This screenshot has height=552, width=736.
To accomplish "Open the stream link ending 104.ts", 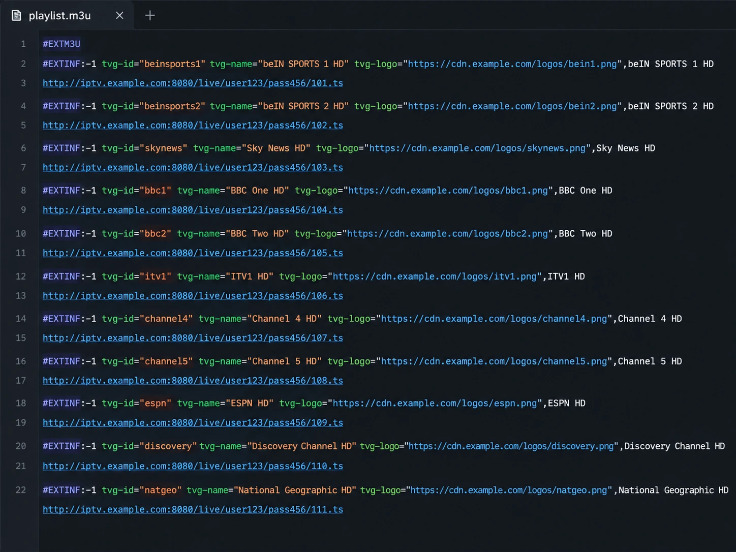I will point(193,209).
